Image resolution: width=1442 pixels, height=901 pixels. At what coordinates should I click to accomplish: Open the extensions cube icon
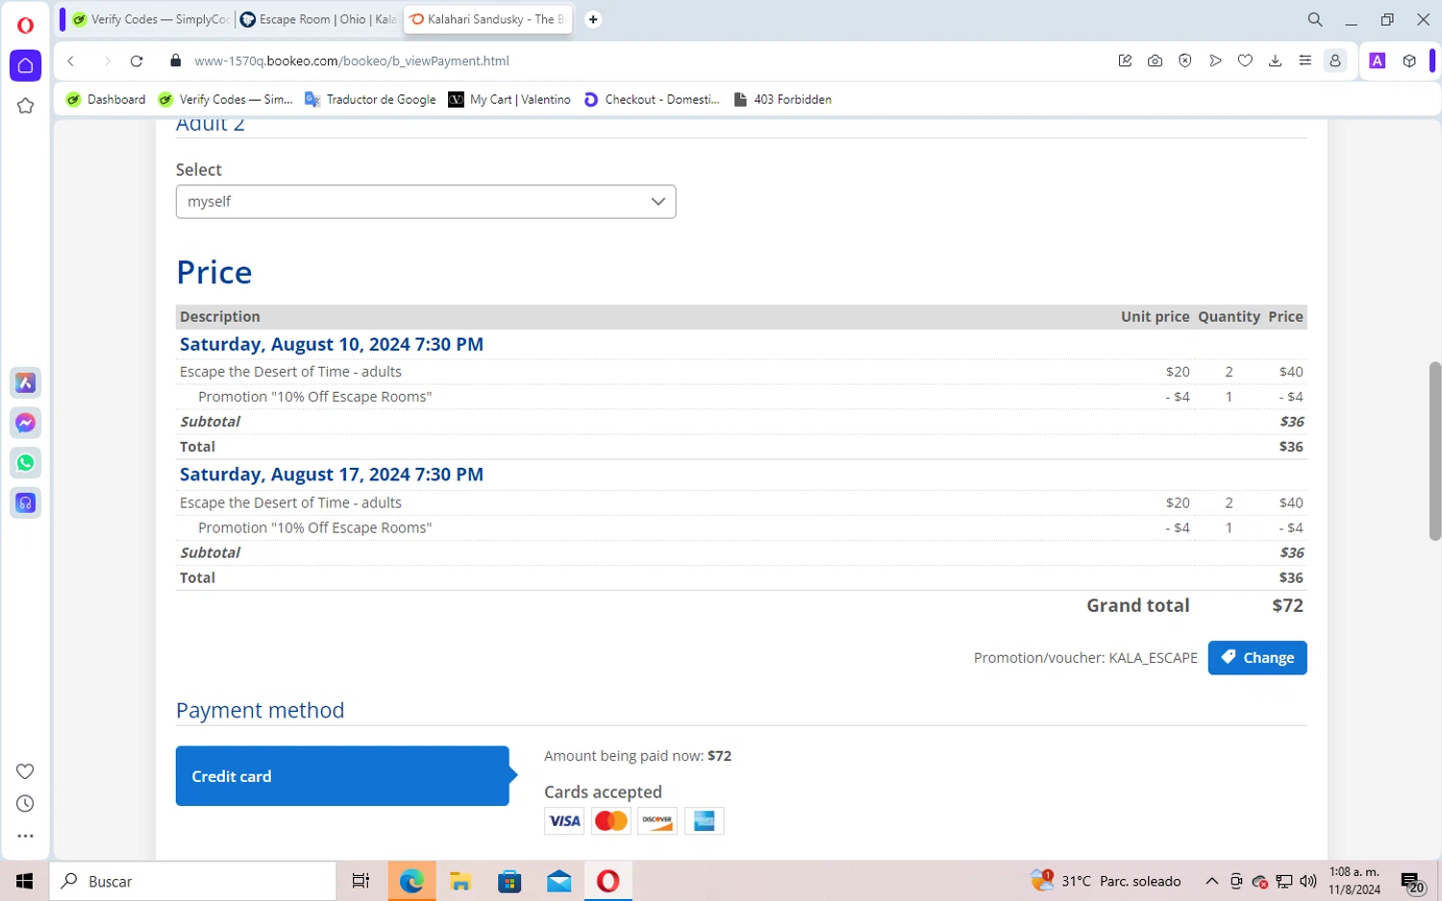pyautogui.click(x=1409, y=61)
